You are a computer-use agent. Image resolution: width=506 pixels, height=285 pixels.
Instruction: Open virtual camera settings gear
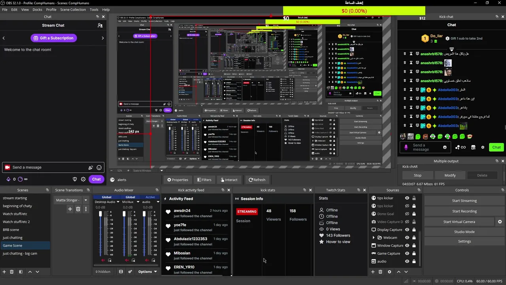click(x=500, y=222)
